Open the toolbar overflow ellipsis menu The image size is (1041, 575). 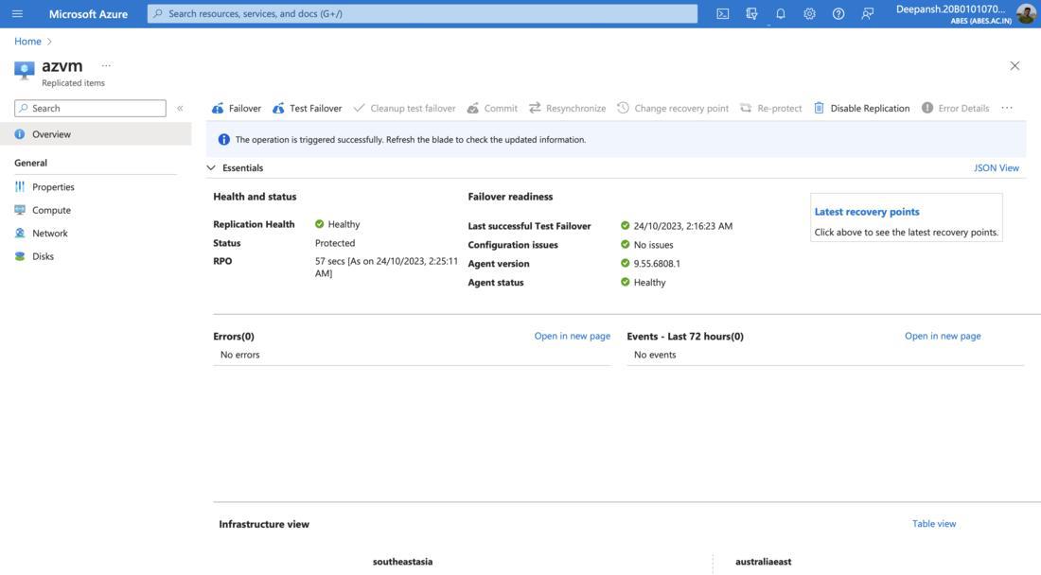point(1007,108)
